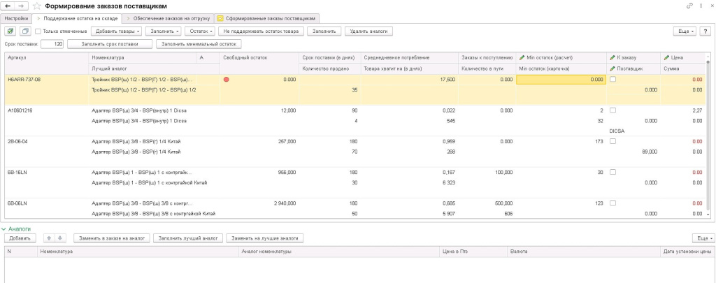
Task: Move analog row down with the arrow
Action: 61,238
